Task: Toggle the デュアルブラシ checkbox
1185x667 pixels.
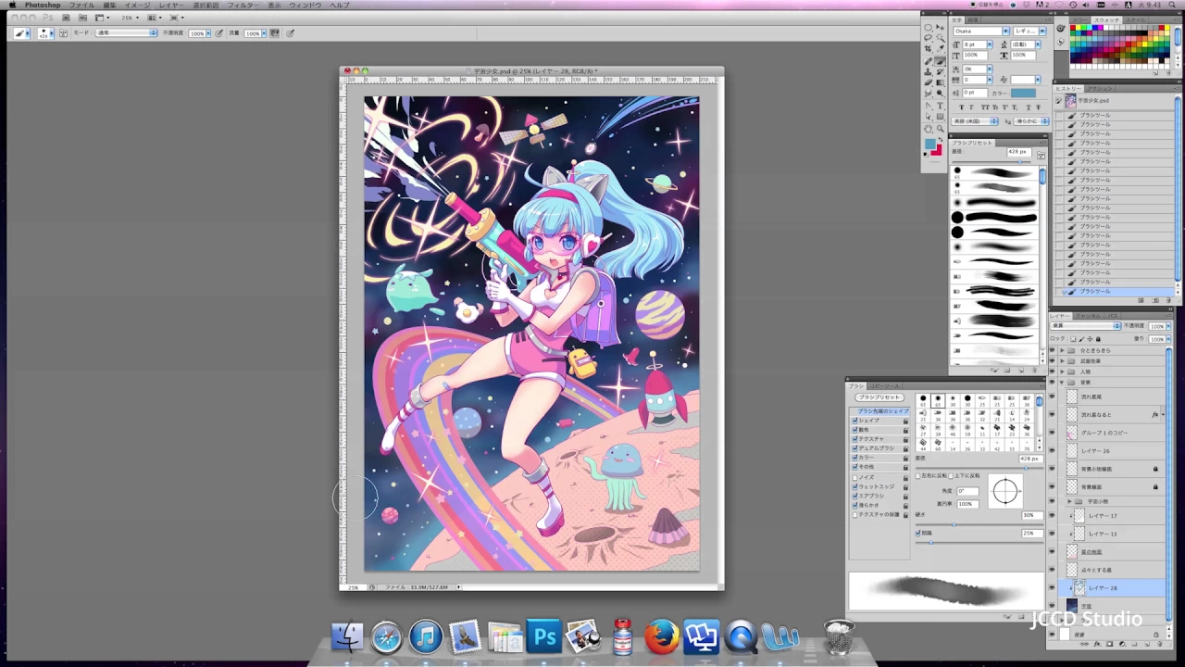Action: click(855, 448)
